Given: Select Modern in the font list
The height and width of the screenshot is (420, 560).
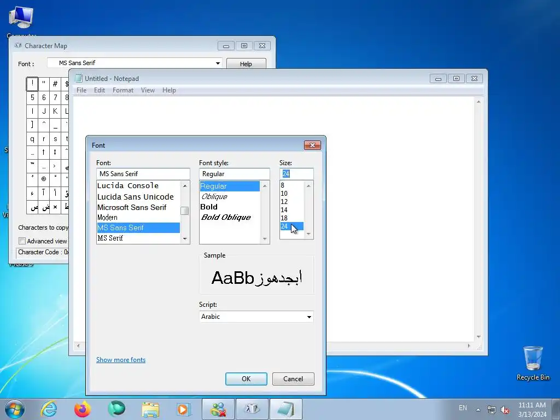Looking at the screenshot, I should (138, 218).
